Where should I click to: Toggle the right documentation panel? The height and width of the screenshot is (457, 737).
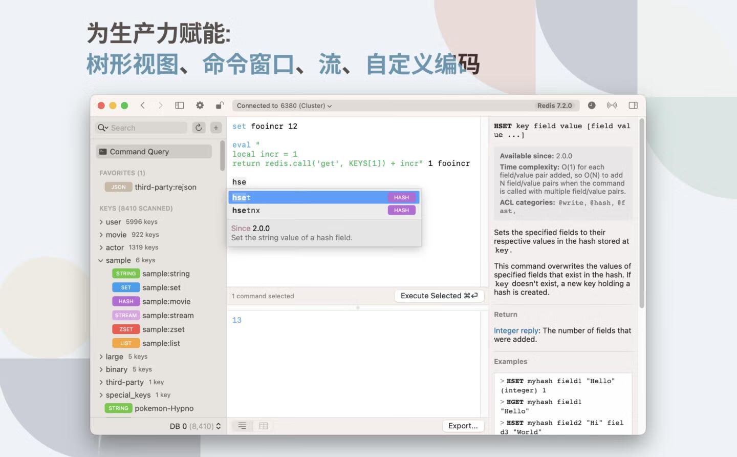[633, 106]
